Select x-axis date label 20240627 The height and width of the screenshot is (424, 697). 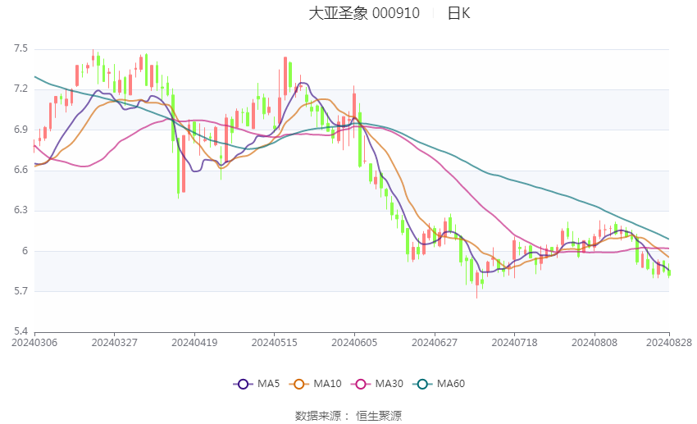tap(435, 343)
